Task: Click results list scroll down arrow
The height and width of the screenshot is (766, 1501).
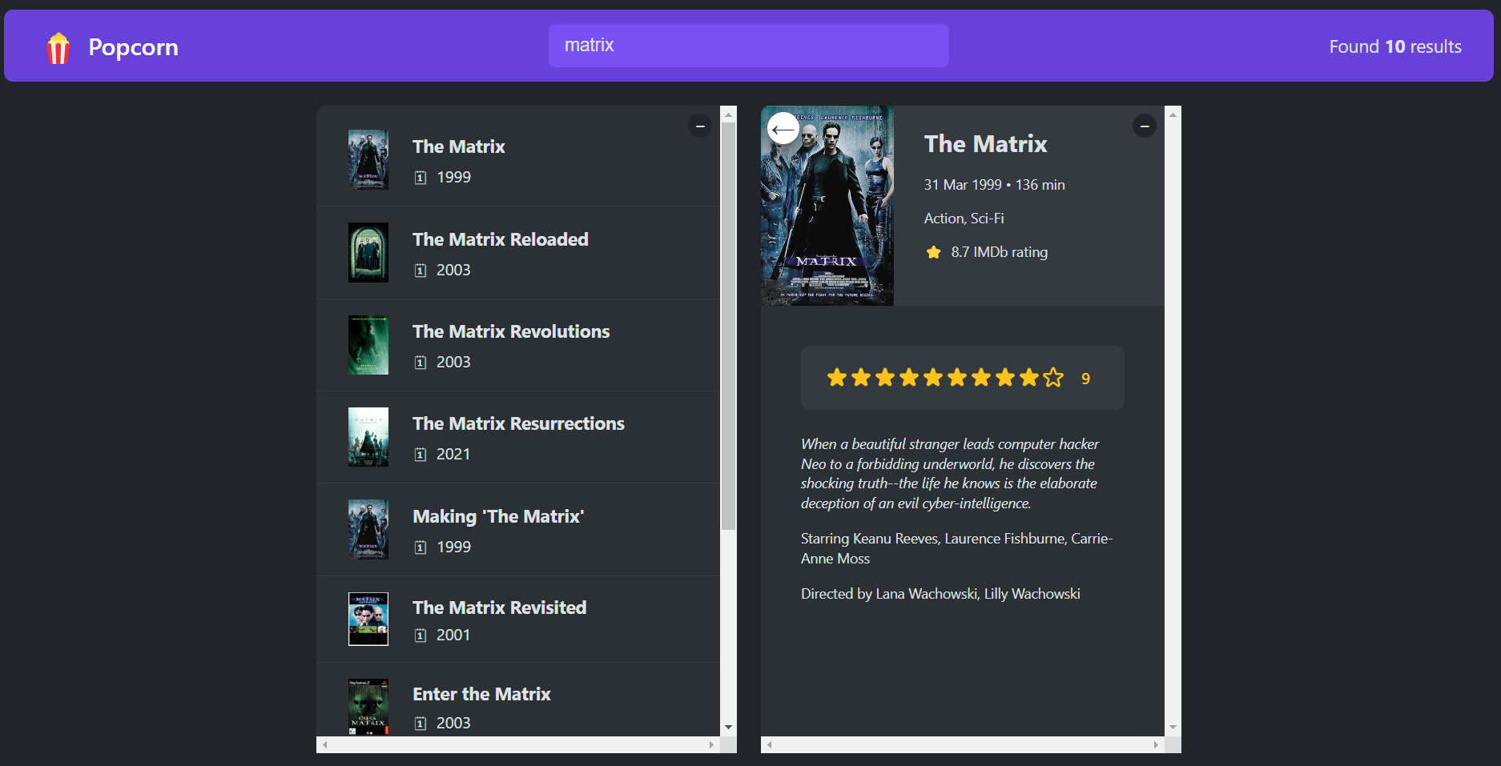Action: click(x=728, y=727)
